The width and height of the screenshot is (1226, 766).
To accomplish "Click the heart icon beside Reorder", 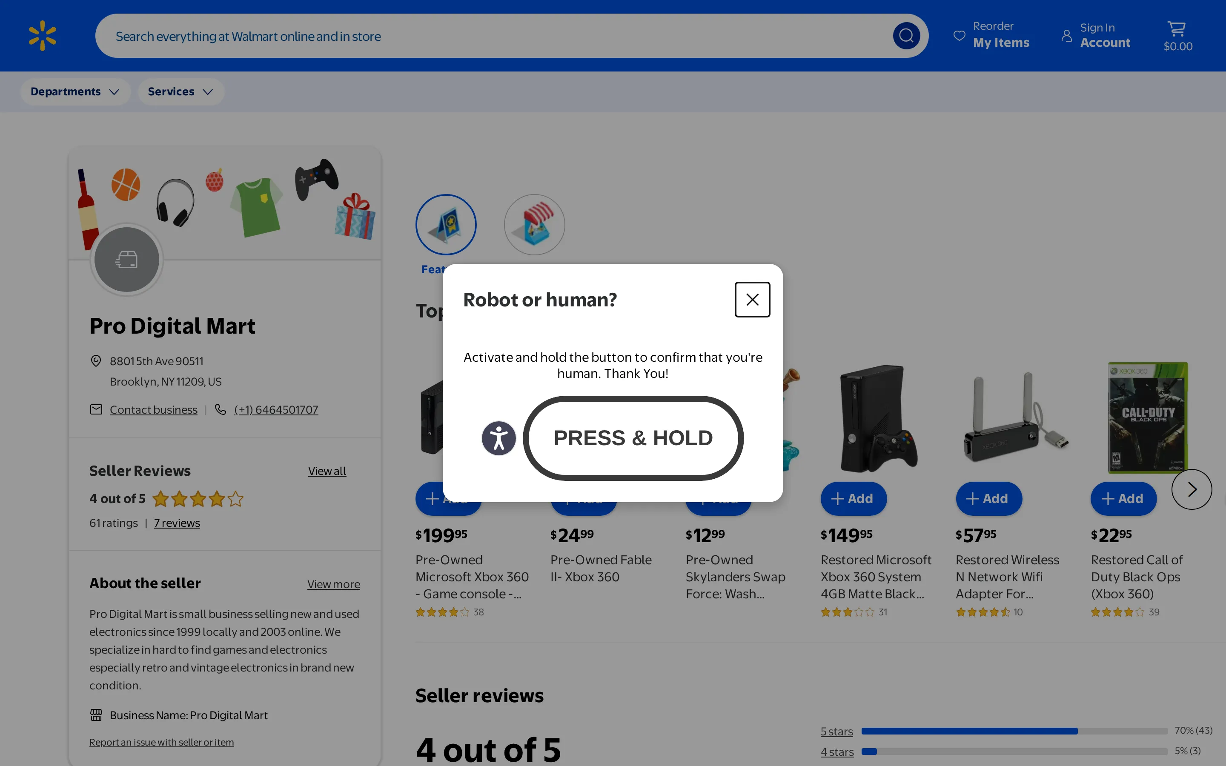I will click(x=960, y=35).
